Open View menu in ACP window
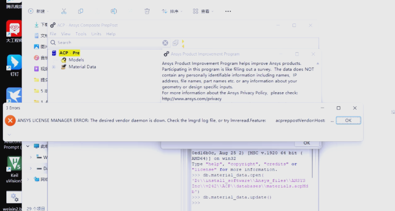Screen dimensions: 395x211 66,34
